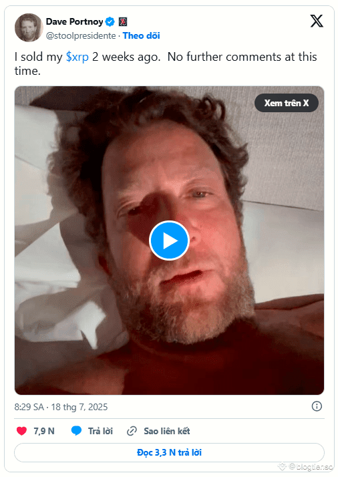The image size is (338, 477).
Task: Click the Xem trên X button
Action: pos(287,103)
